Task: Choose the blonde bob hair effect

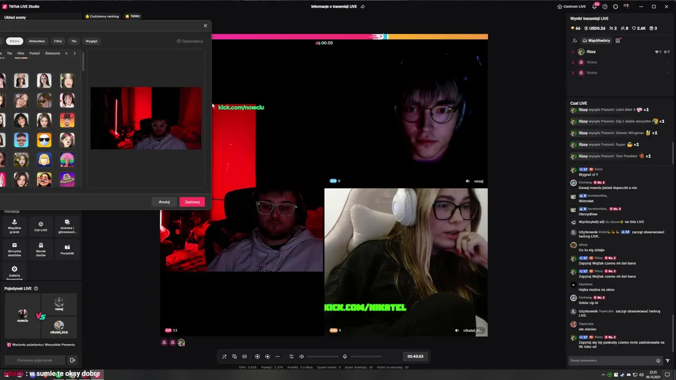Action: 44,159
